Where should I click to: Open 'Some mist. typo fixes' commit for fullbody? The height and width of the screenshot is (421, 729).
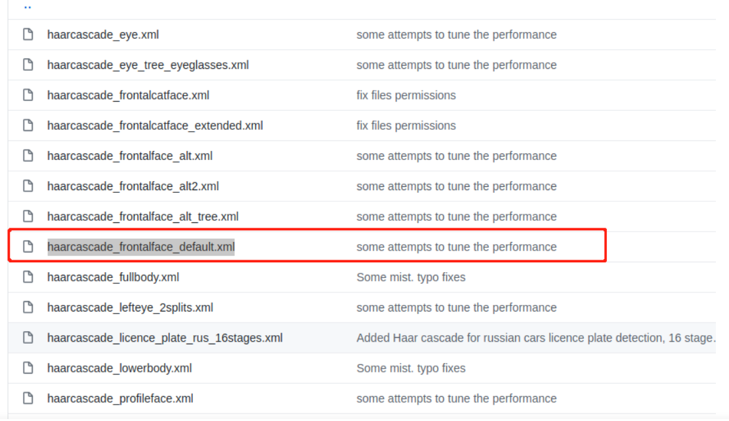pos(411,277)
